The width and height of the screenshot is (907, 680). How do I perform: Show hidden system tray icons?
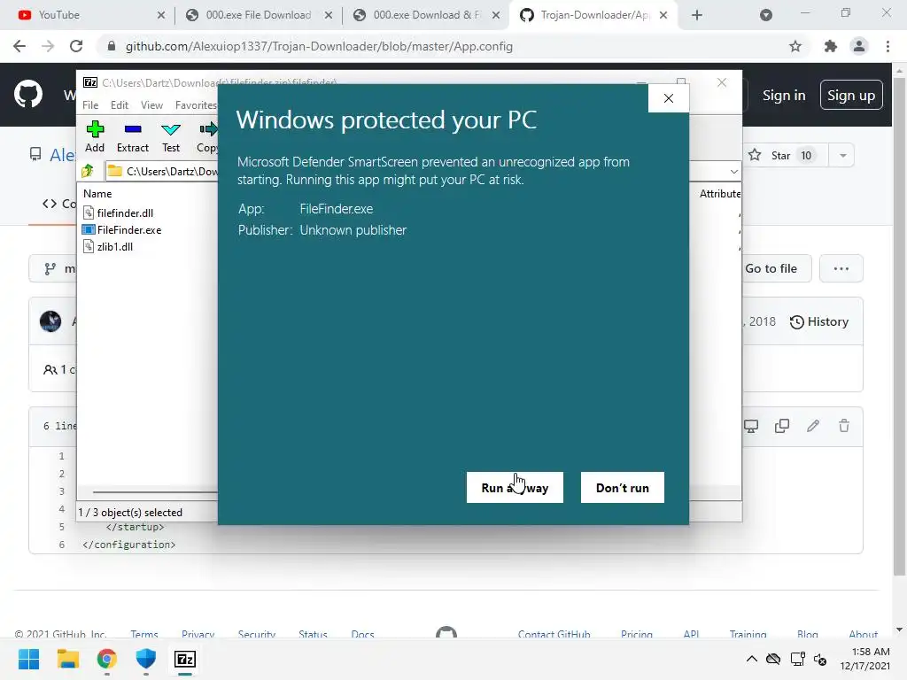point(751,659)
